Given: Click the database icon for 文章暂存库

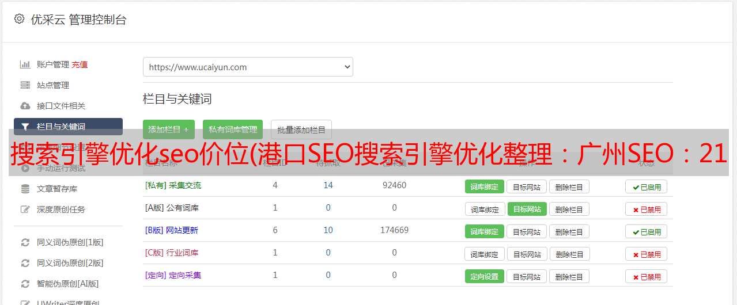Looking at the screenshot, I should 25,189.
